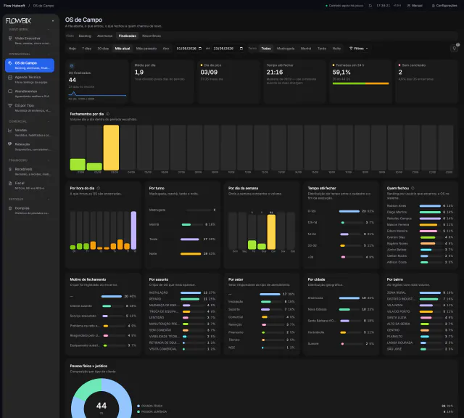Open the calendar picker of start date
Screen dimensions: 464x418
click(x=200, y=49)
